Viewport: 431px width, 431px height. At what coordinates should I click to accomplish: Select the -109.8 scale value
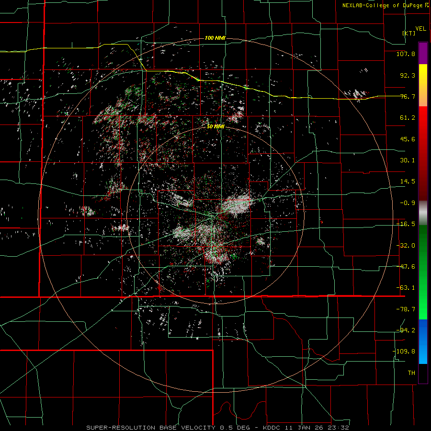404,352
